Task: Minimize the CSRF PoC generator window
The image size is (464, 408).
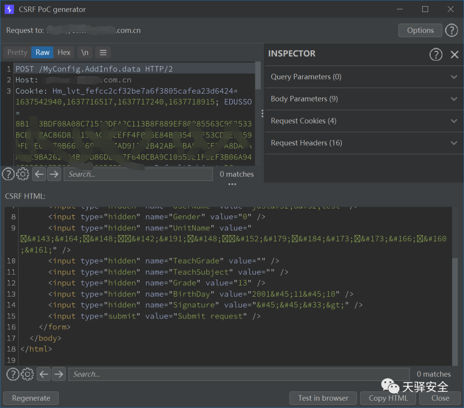Action: pyautogui.click(x=400, y=9)
